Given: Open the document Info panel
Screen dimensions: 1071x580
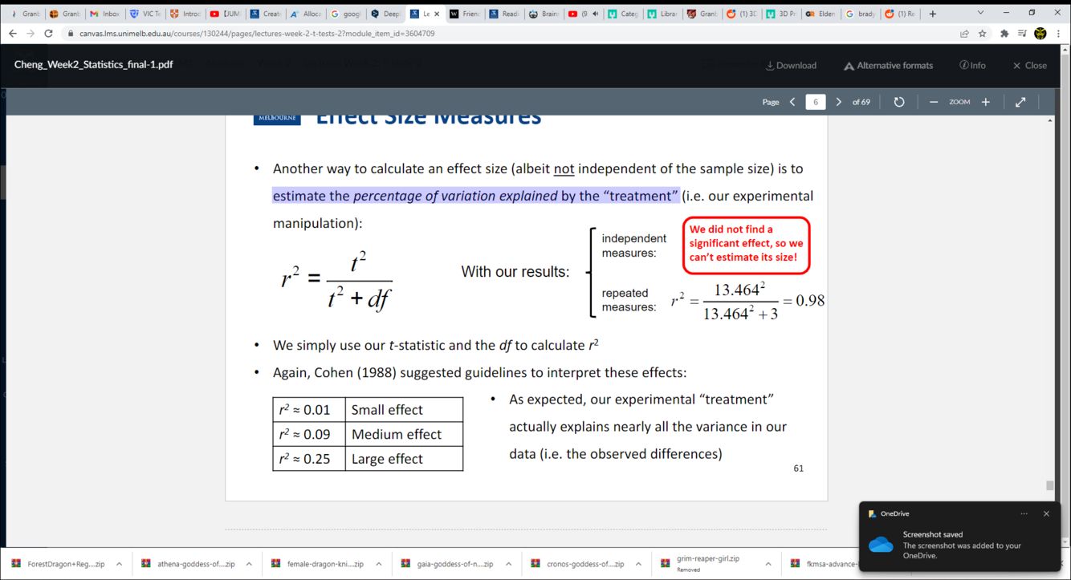Looking at the screenshot, I should click(x=972, y=66).
